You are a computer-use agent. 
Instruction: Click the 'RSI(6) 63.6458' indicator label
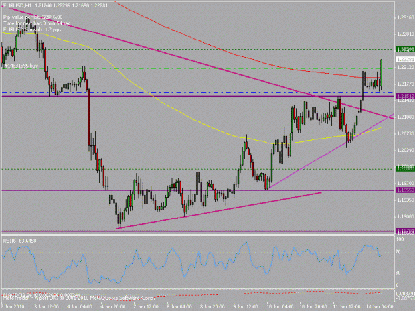tap(19, 241)
